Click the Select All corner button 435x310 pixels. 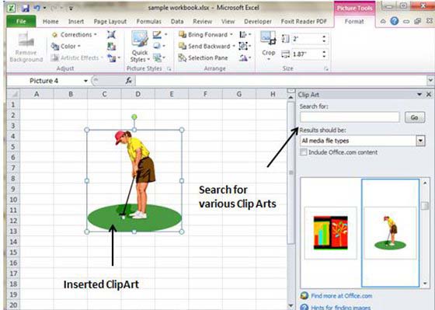(13, 94)
